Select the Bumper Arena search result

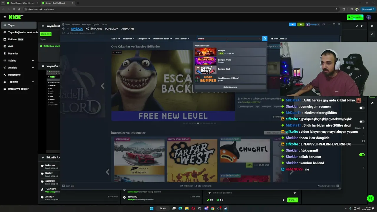pyautogui.click(x=230, y=61)
